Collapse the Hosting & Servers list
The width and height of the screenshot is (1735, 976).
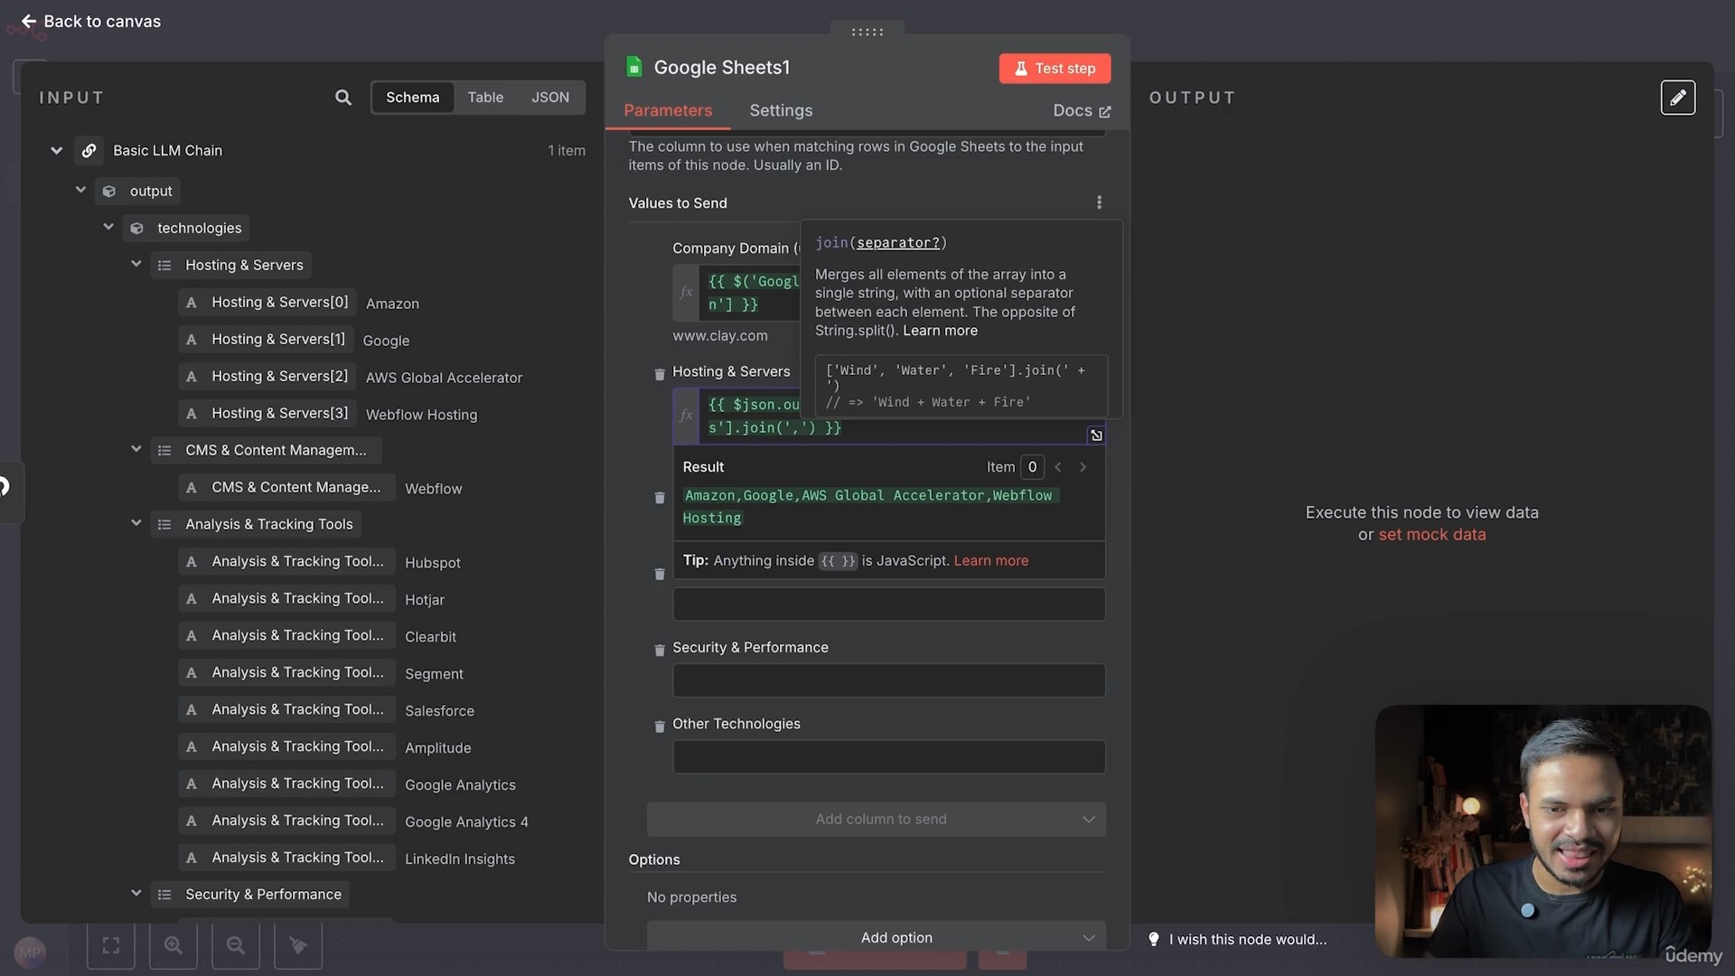(x=136, y=264)
